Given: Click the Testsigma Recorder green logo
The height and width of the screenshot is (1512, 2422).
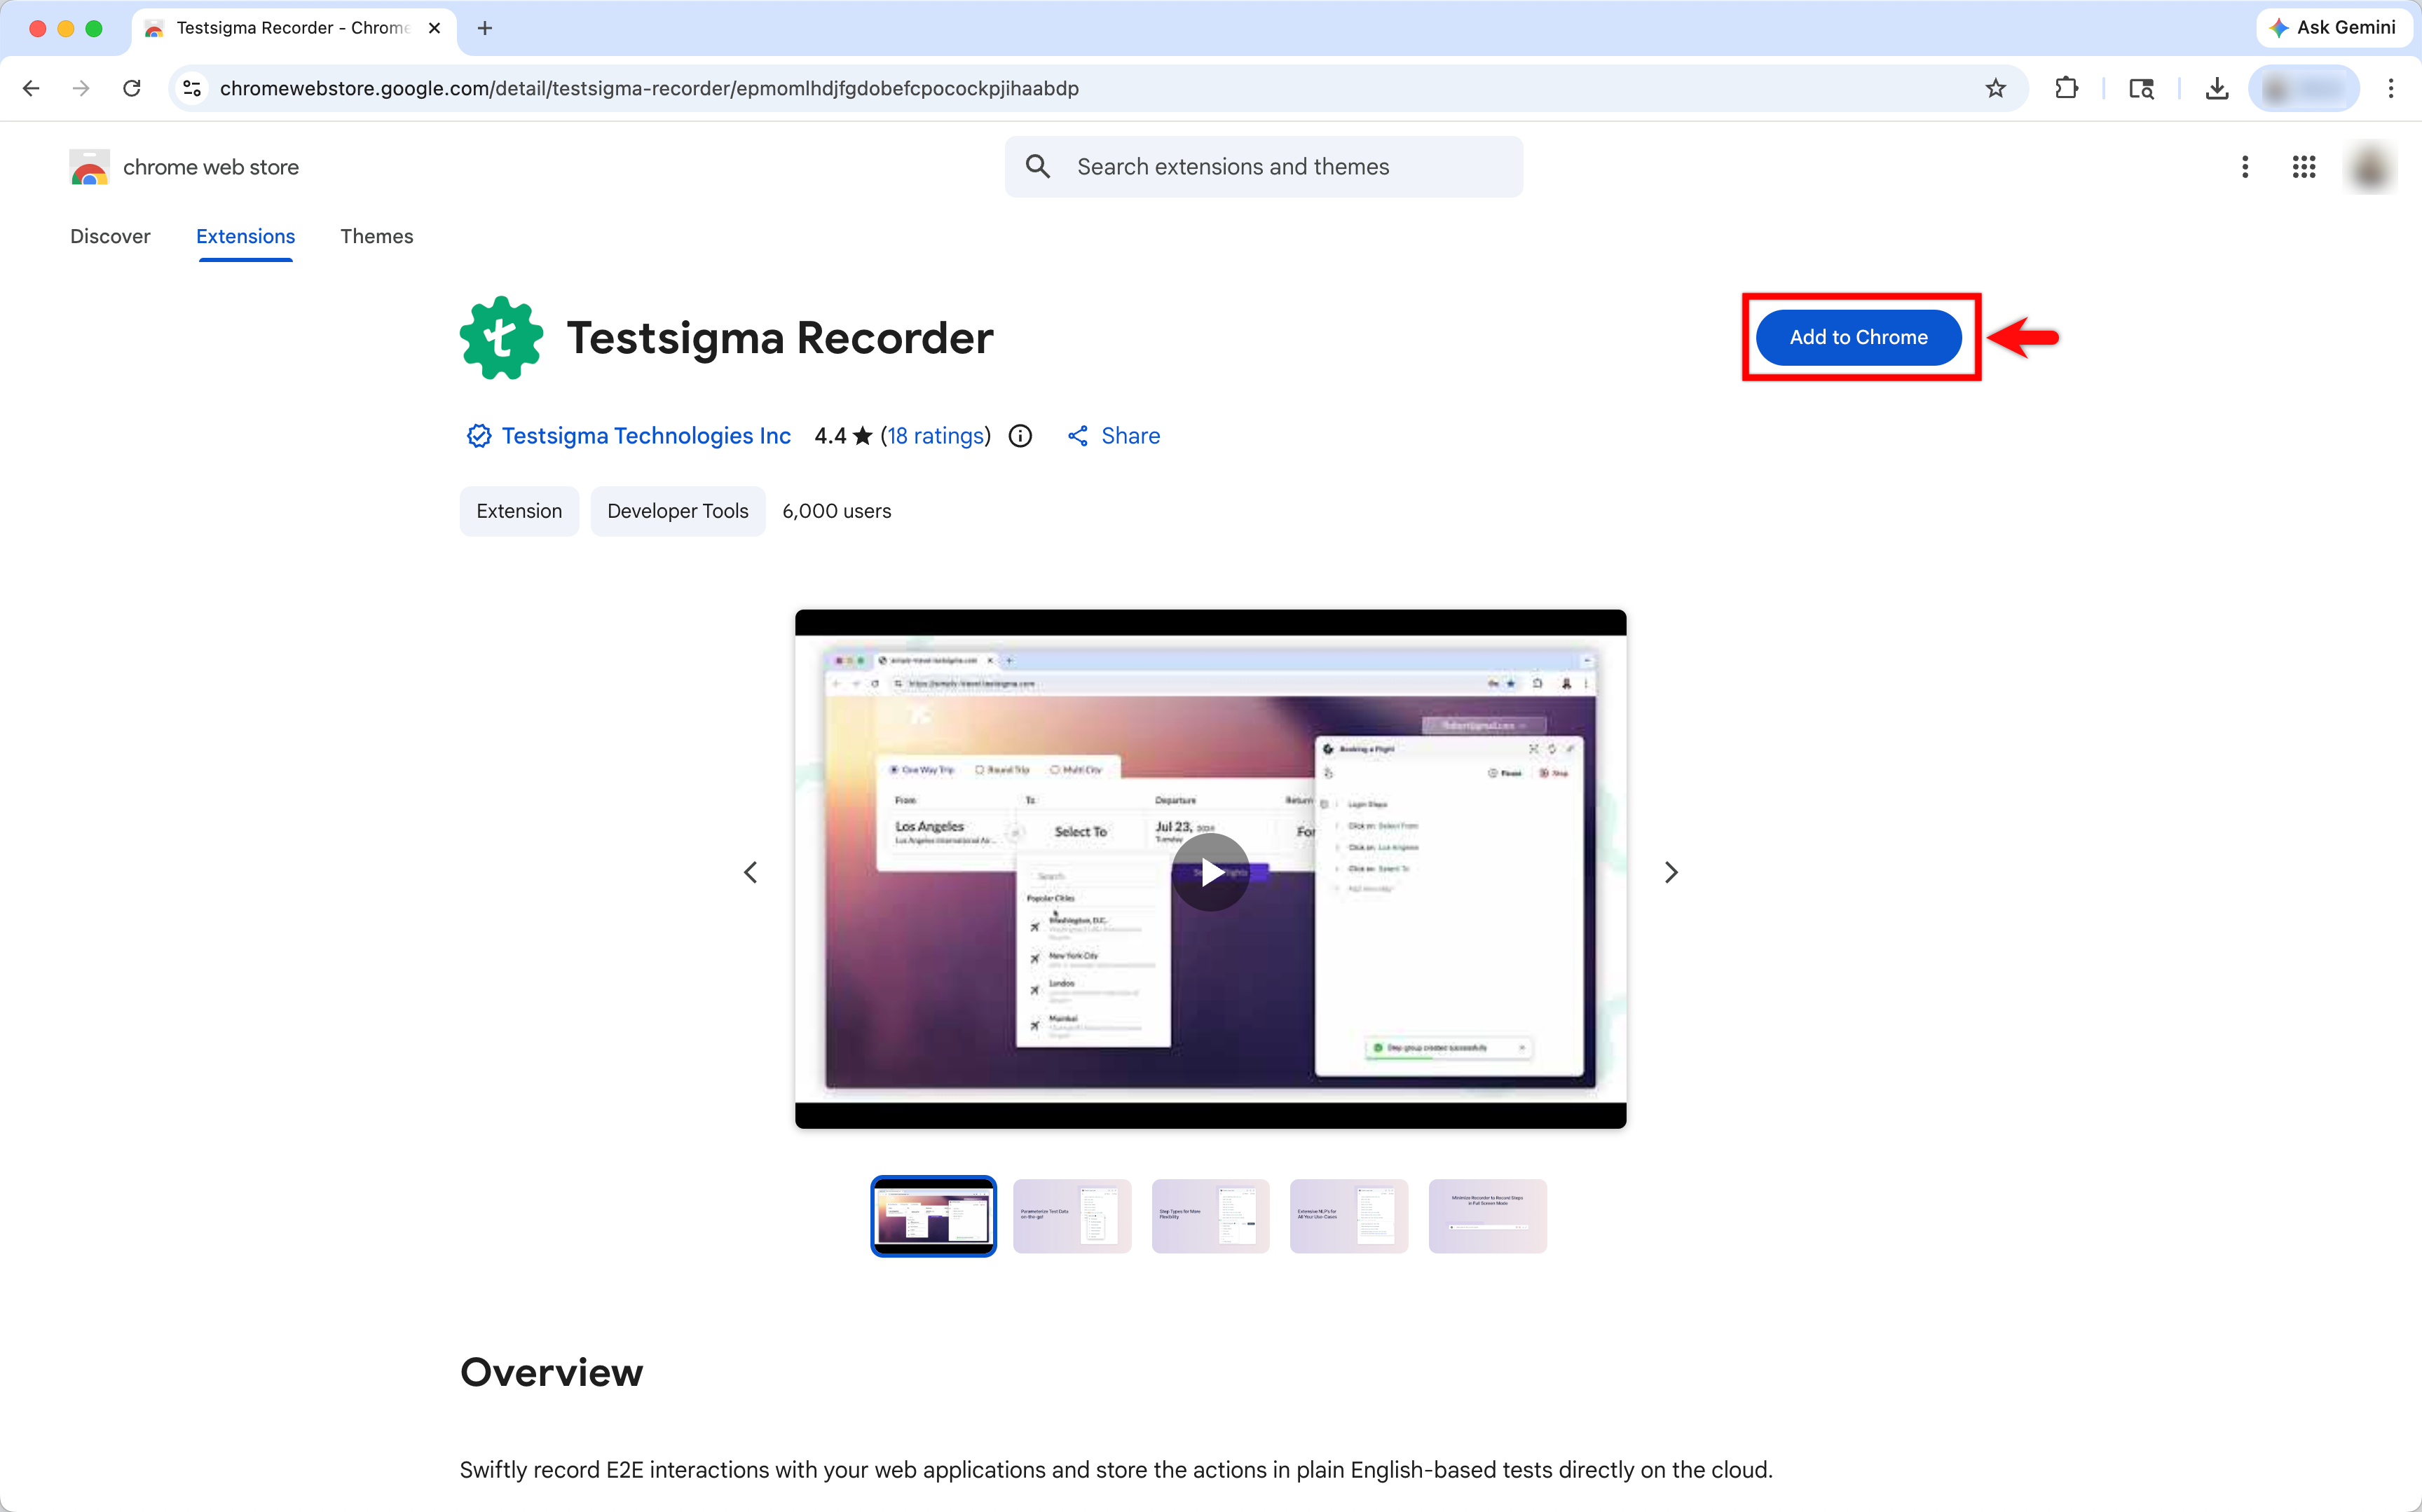Looking at the screenshot, I should point(501,337).
